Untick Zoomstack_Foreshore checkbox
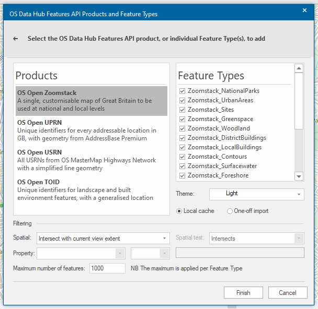 tap(182, 175)
